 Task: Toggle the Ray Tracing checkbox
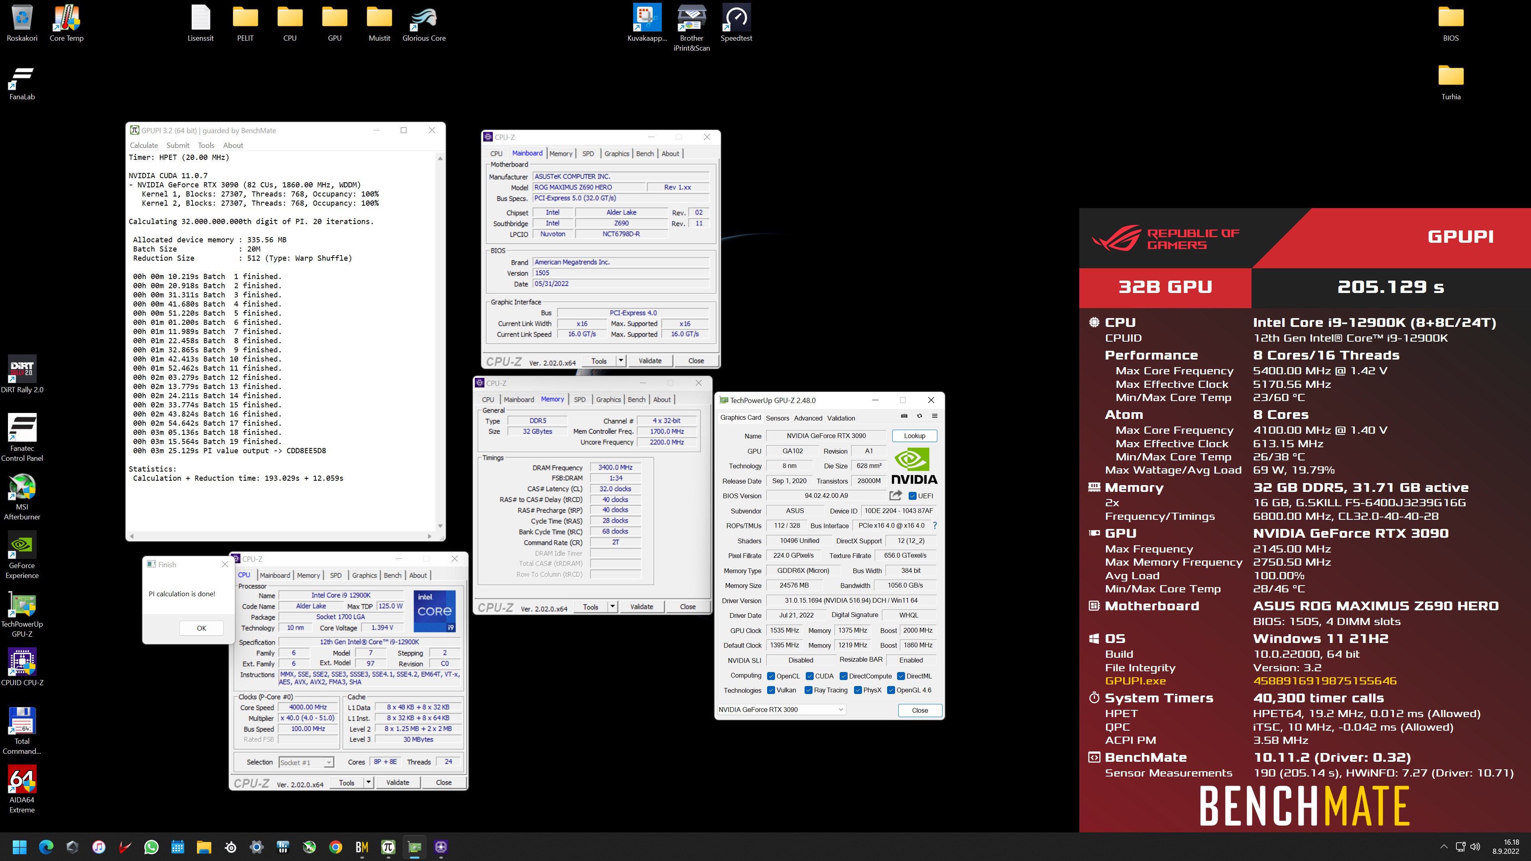808,690
